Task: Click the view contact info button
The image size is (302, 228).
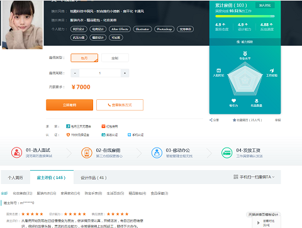Action: (120, 105)
